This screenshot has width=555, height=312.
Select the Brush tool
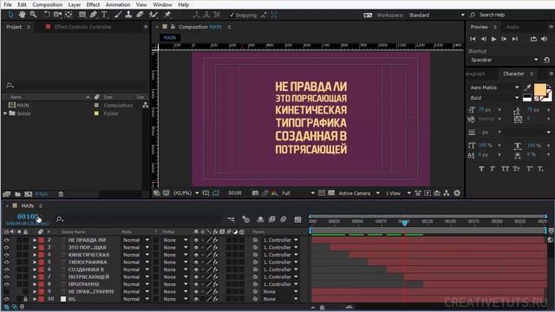click(x=118, y=15)
